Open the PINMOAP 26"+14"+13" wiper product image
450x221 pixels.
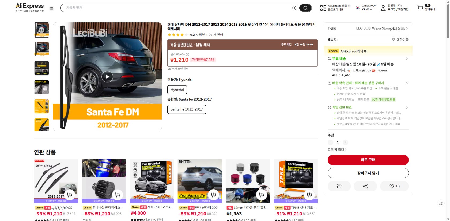point(56,181)
